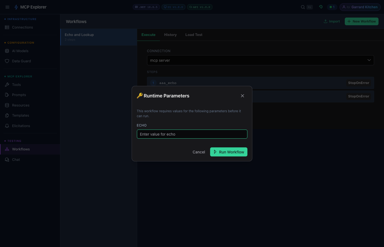
Task: Select the Resources sidebar icon
Action: (x=7, y=105)
